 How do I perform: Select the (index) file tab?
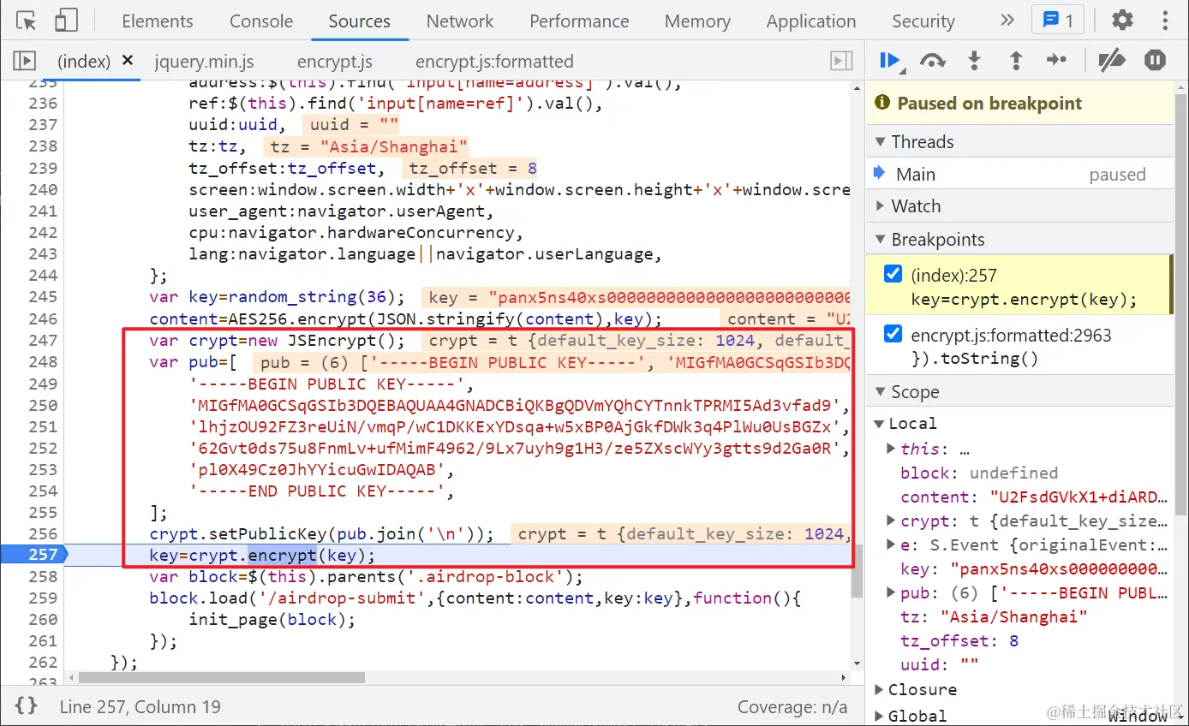[83, 62]
